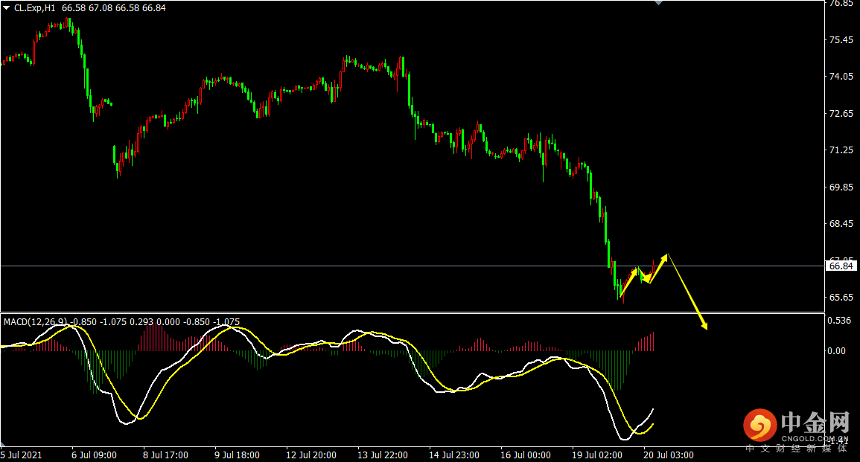Viewport: 860px width, 462px height.
Task: Click the 20 Jul 03:00 date label
Action: coord(670,455)
